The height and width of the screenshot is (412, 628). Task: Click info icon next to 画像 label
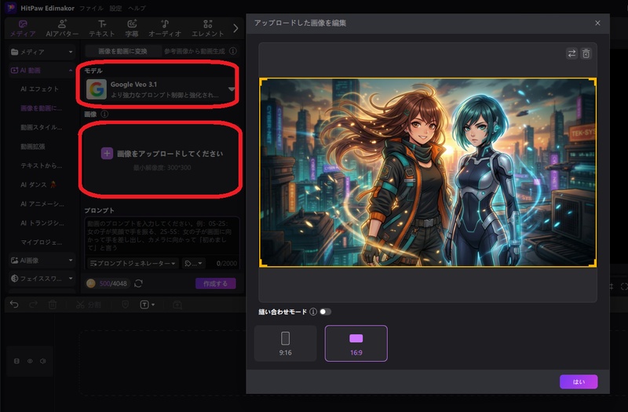click(x=104, y=114)
